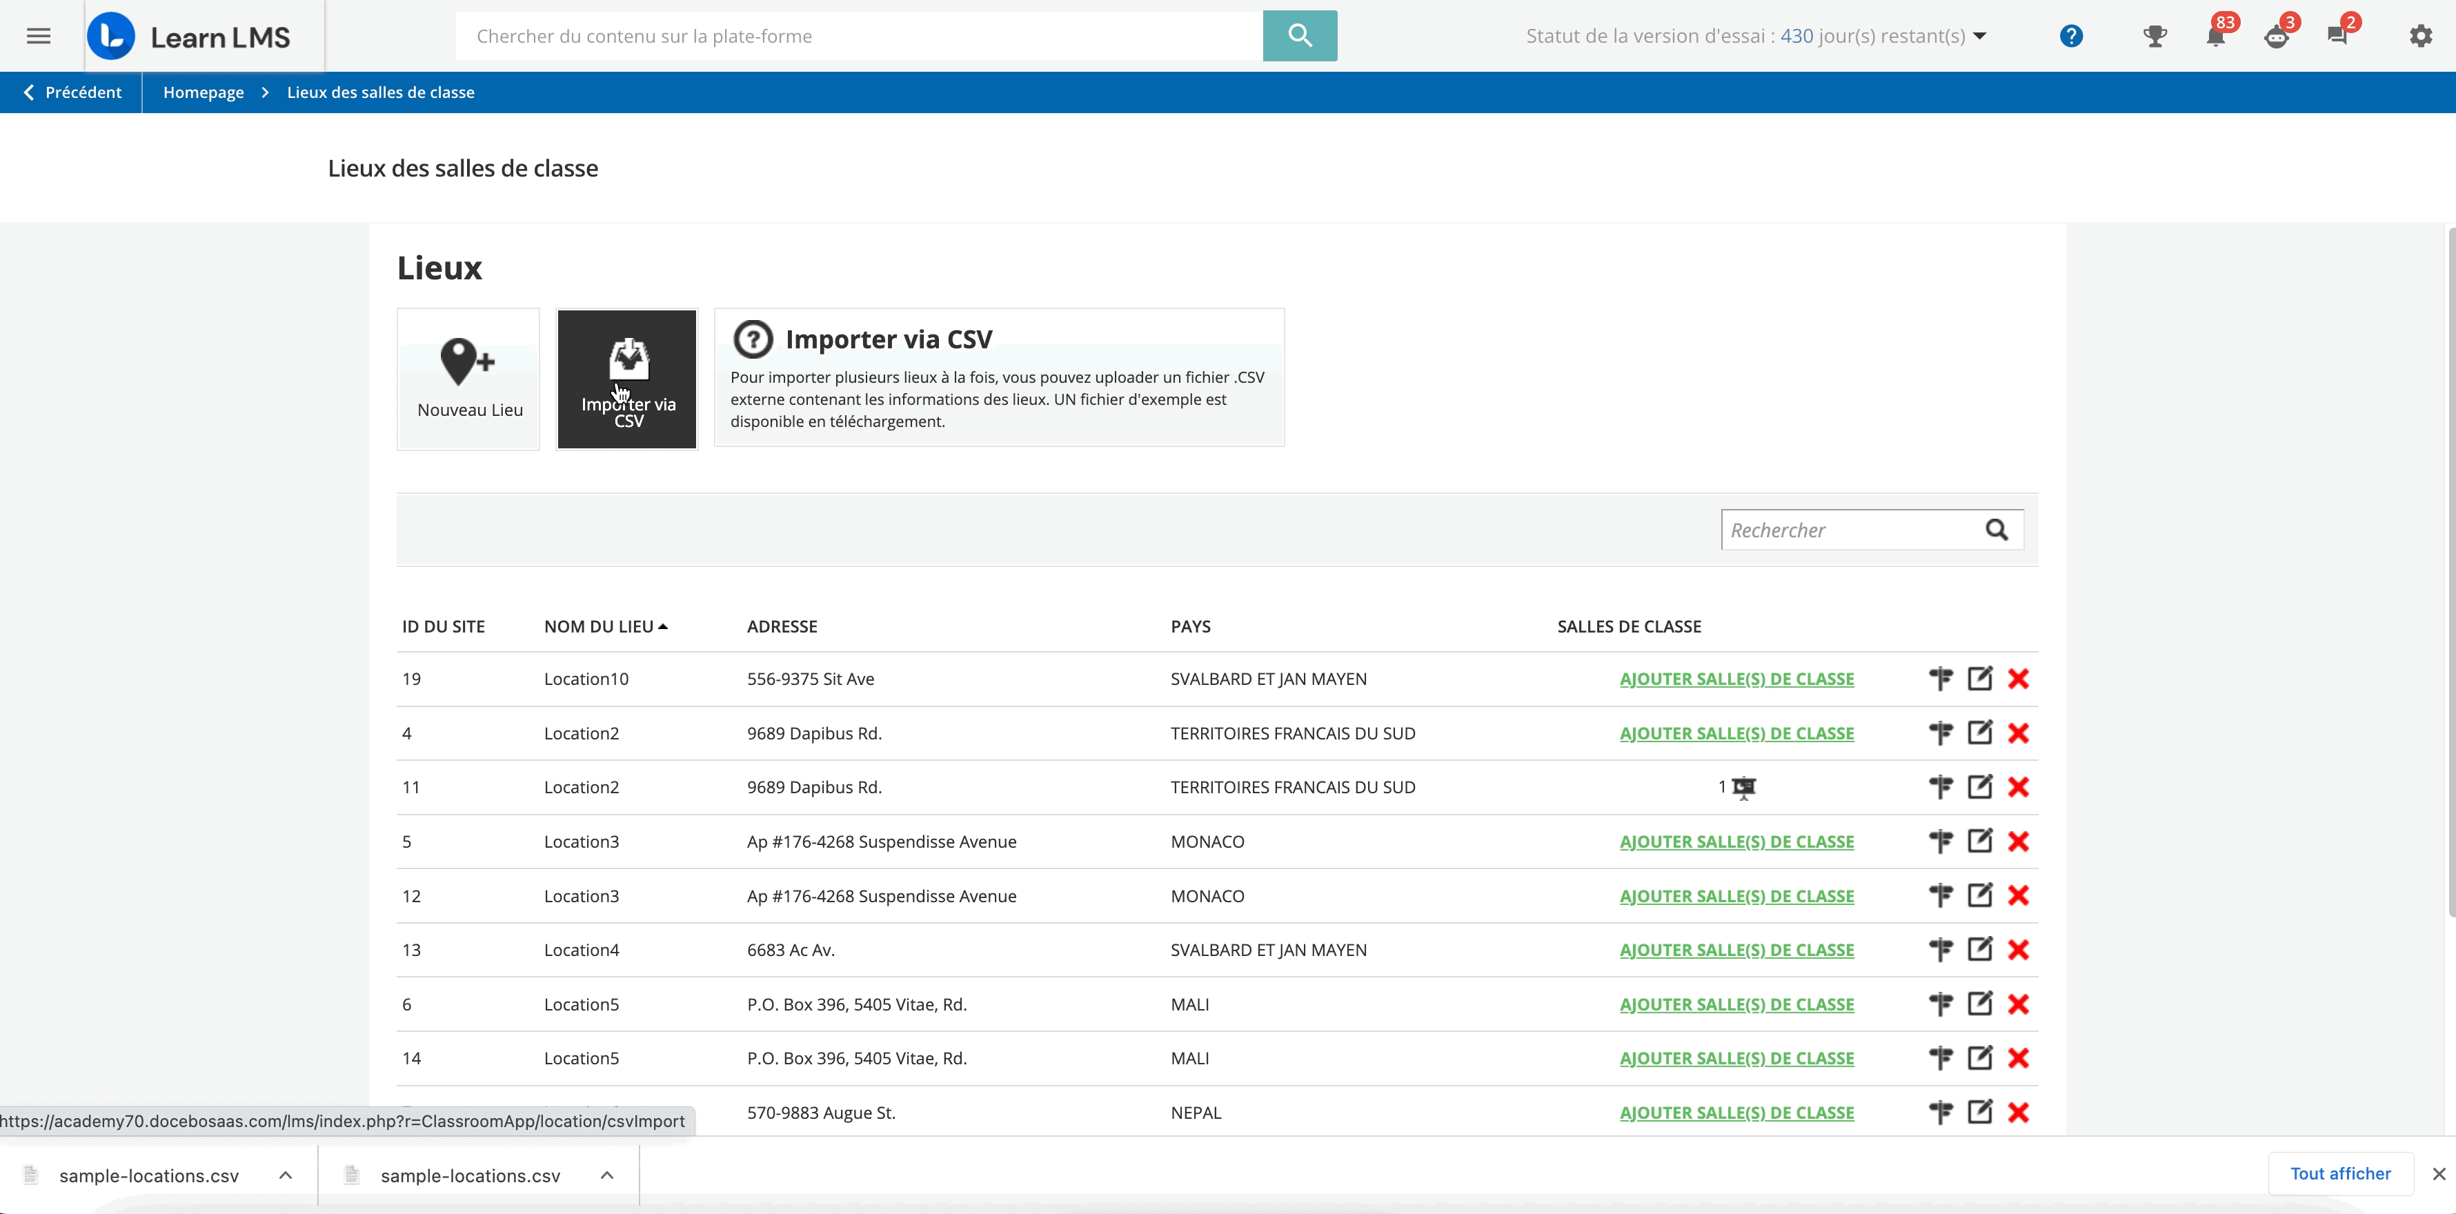Open the chat messages icon with 2 badge
Viewport: 2456px width, 1214px height.
point(2337,36)
